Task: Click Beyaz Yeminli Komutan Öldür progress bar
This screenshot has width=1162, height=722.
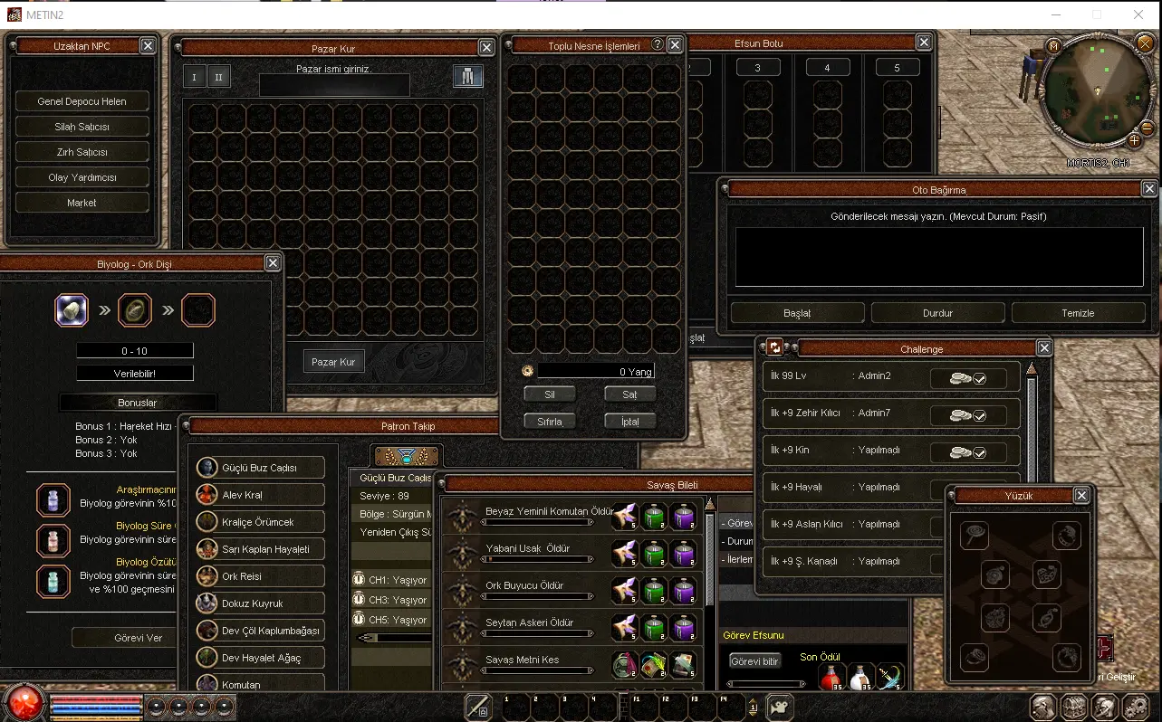Action: [536, 523]
